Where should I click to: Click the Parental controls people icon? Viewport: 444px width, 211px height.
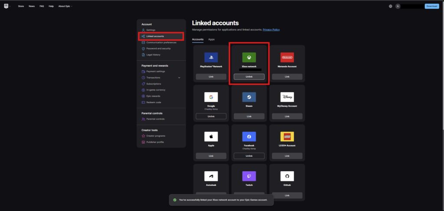click(x=143, y=119)
